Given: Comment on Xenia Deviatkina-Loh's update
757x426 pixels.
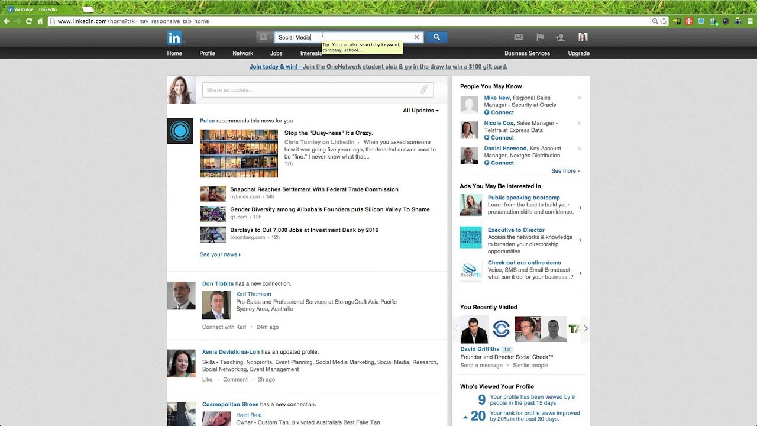Looking at the screenshot, I should pos(235,379).
